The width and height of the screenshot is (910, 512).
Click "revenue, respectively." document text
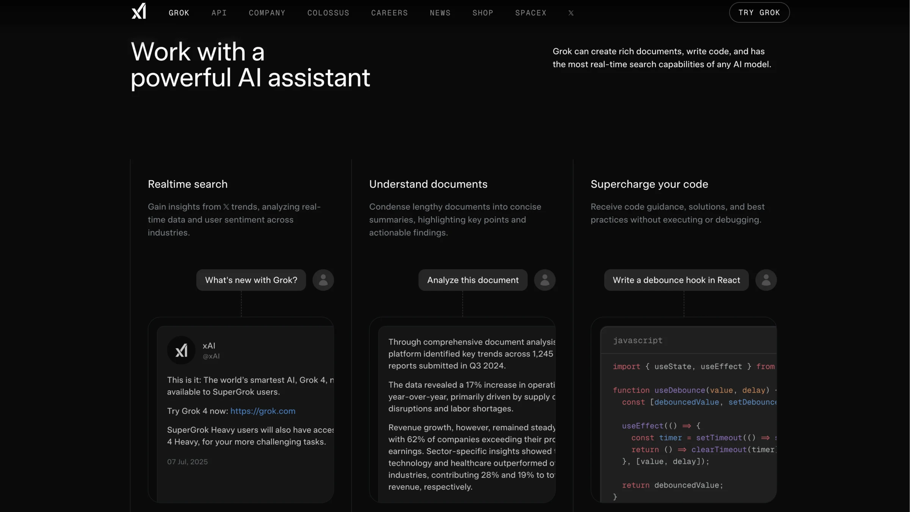click(430, 487)
